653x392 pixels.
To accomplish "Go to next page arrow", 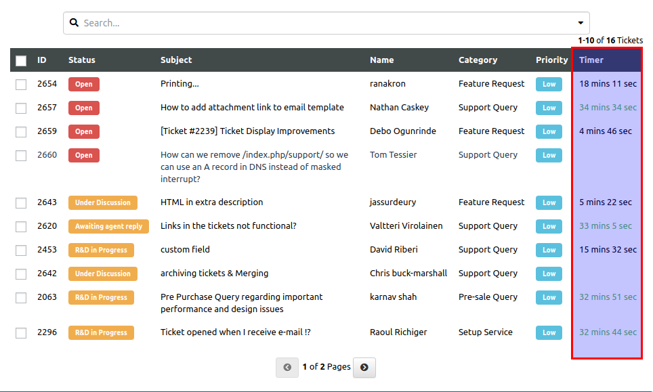I will point(364,368).
